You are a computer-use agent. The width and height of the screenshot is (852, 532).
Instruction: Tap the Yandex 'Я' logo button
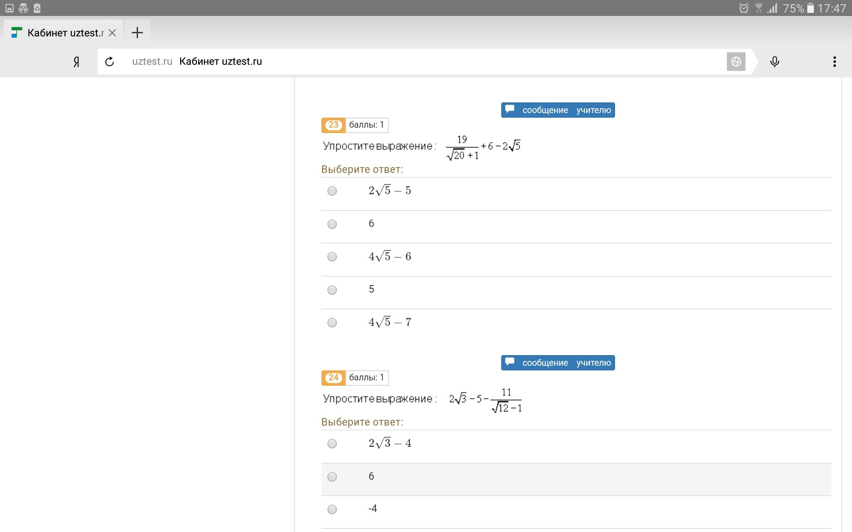click(x=76, y=62)
